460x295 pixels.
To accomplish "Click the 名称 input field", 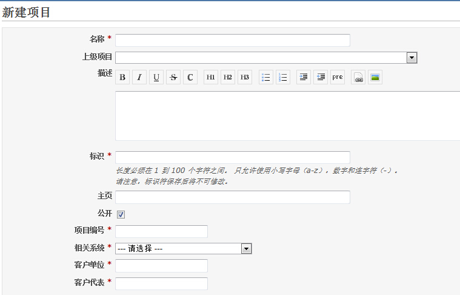I will point(232,40).
